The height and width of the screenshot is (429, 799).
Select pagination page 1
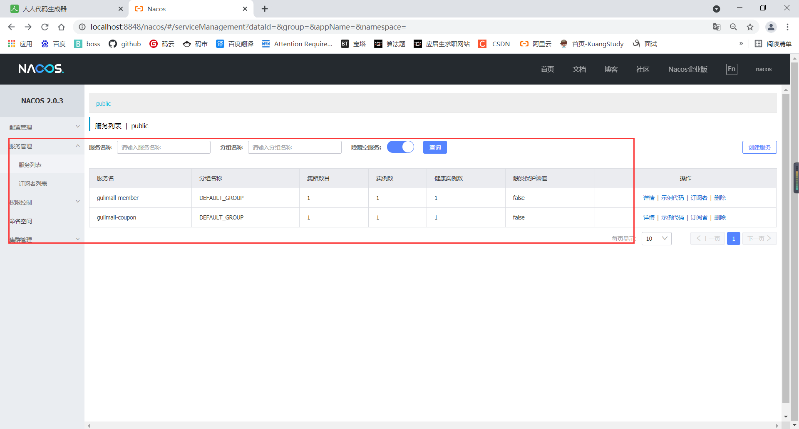pos(734,239)
